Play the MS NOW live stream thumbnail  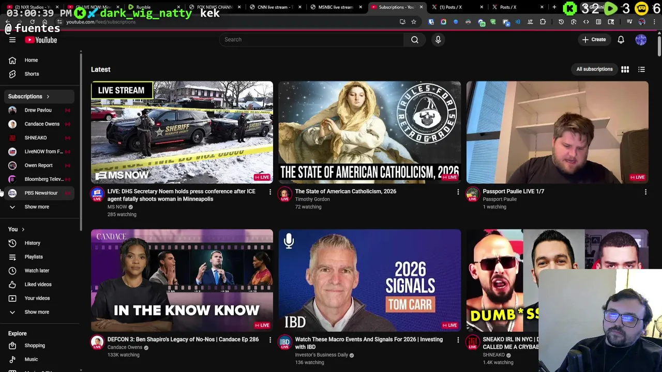182,132
